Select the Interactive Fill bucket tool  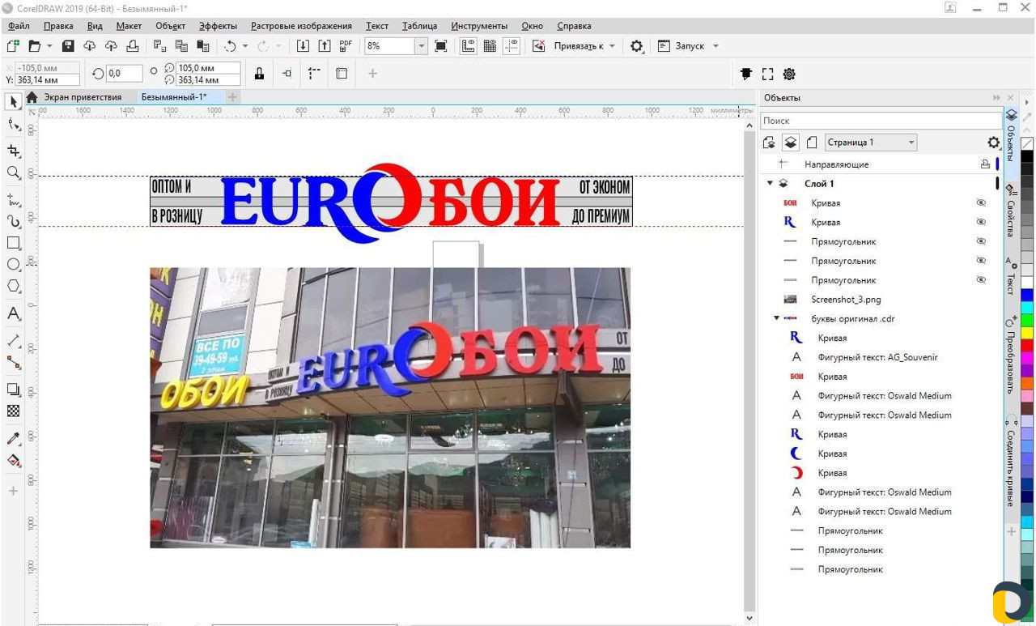[x=13, y=460]
